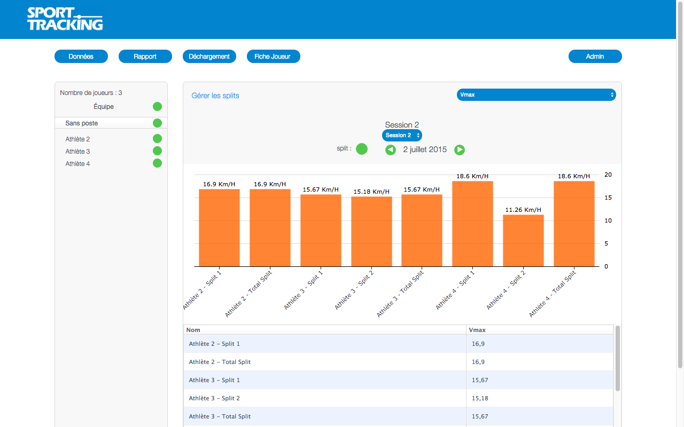This screenshot has width=684, height=427.
Task: Go to next date with right arrow
Action: pyautogui.click(x=460, y=150)
